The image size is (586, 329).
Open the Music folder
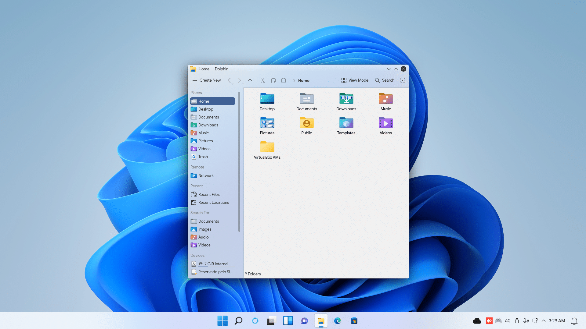(x=385, y=102)
